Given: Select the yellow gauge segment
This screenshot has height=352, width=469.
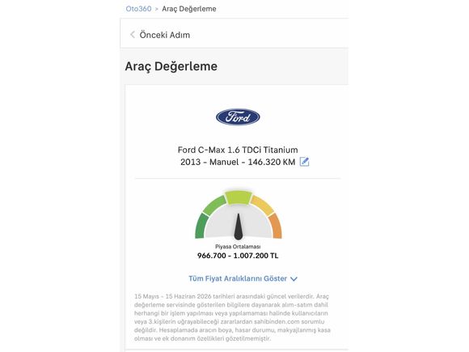Looking at the screenshot, I should tap(262, 205).
